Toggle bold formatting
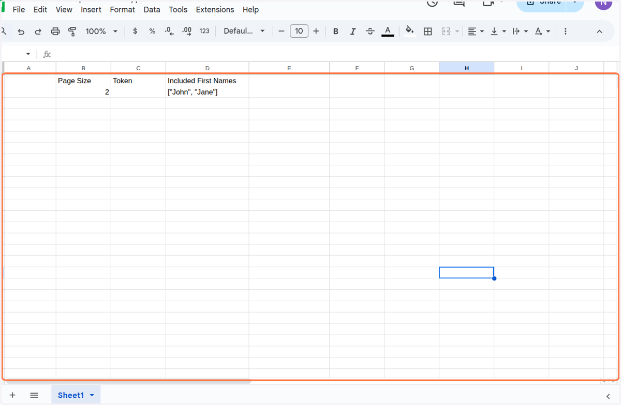The image size is (621, 405). click(x=336, y=32)
